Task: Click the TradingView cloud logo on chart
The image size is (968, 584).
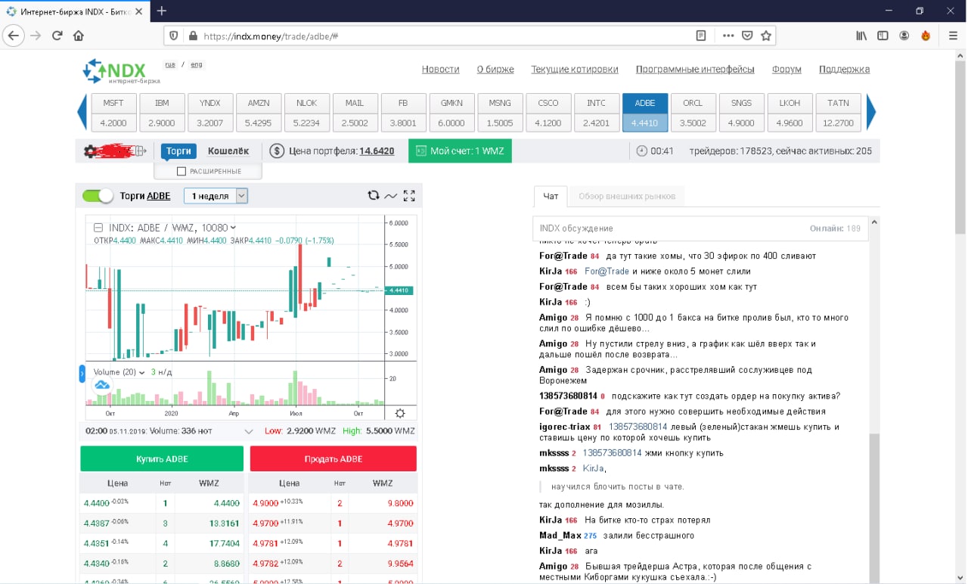Action: click(x=102, y=385)
